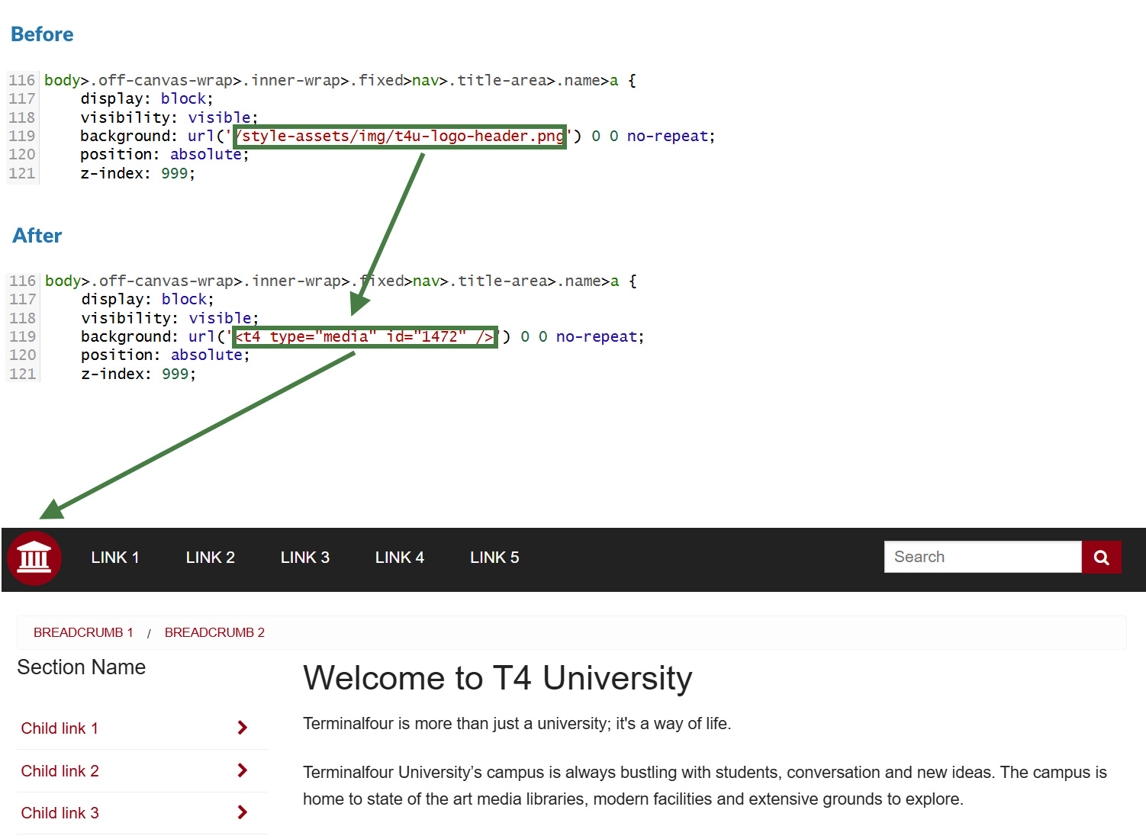The width and height of the screenshot is (1146, 839).
Task: Click the Welcome to T4 University heading
Action: 497,678
